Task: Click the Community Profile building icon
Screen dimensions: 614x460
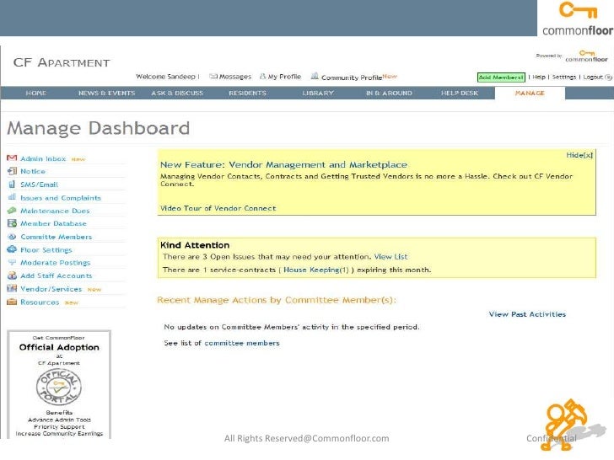Action: [315, 76]
